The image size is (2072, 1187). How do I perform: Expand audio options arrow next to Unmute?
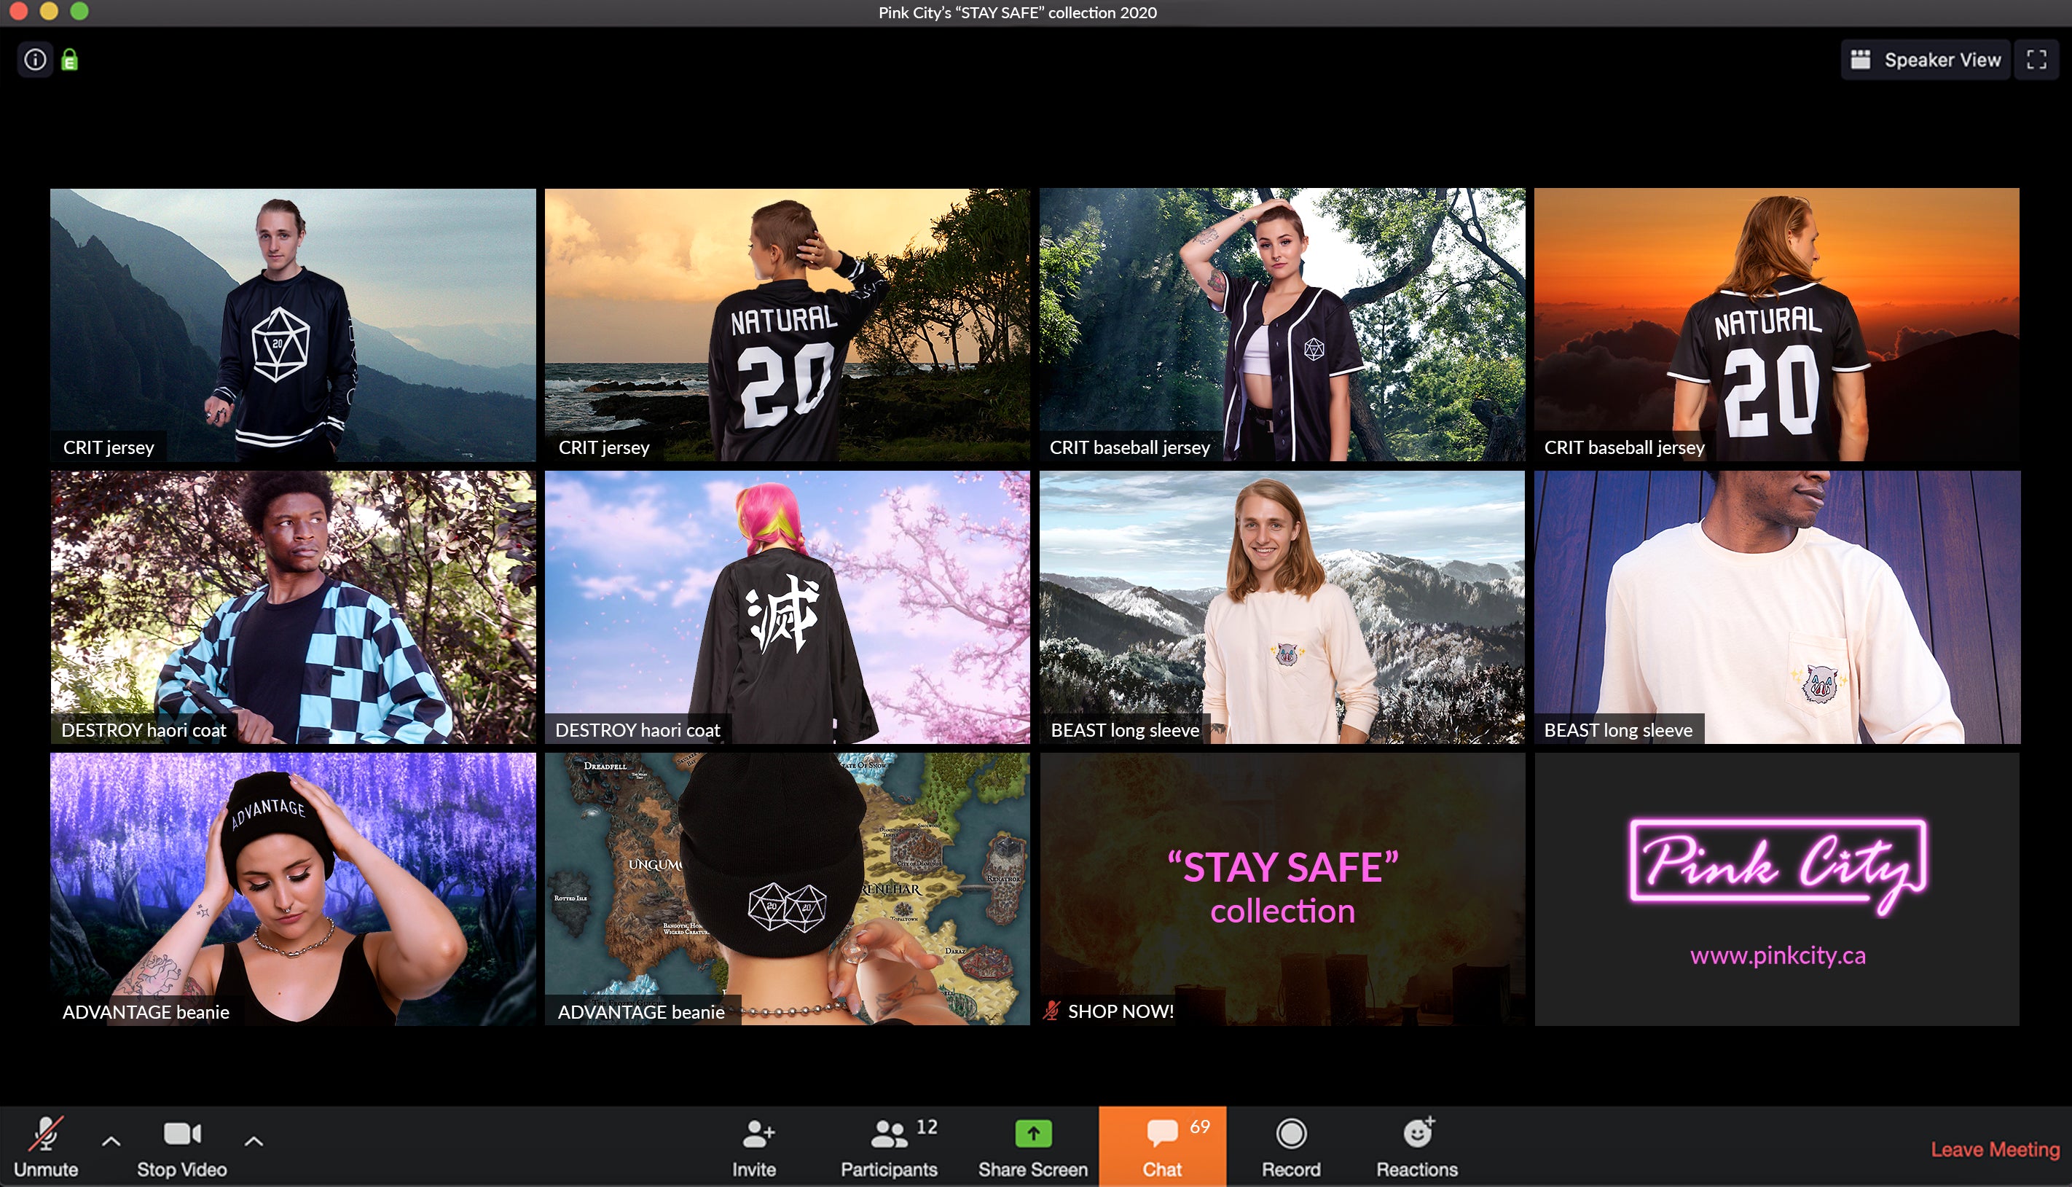click(x=111, y=1141)
